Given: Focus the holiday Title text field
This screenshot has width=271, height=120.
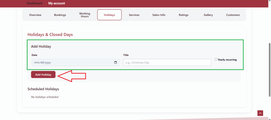Looking at the screenshot, I should click(167, 63).
